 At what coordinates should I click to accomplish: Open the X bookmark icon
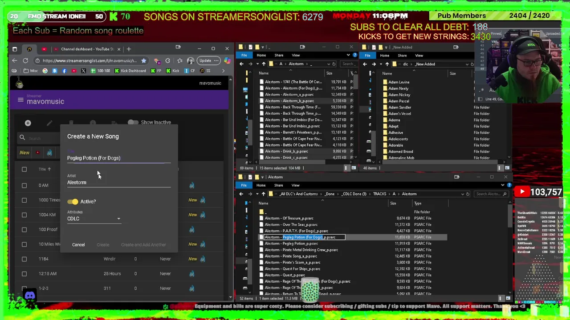(83, 71)
